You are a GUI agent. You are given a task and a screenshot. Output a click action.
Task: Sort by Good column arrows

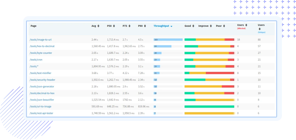[x=193, y=26]
